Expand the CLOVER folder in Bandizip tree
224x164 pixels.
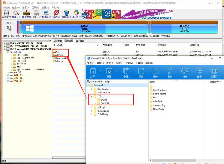pyautogui.click(x=95, y=103)
